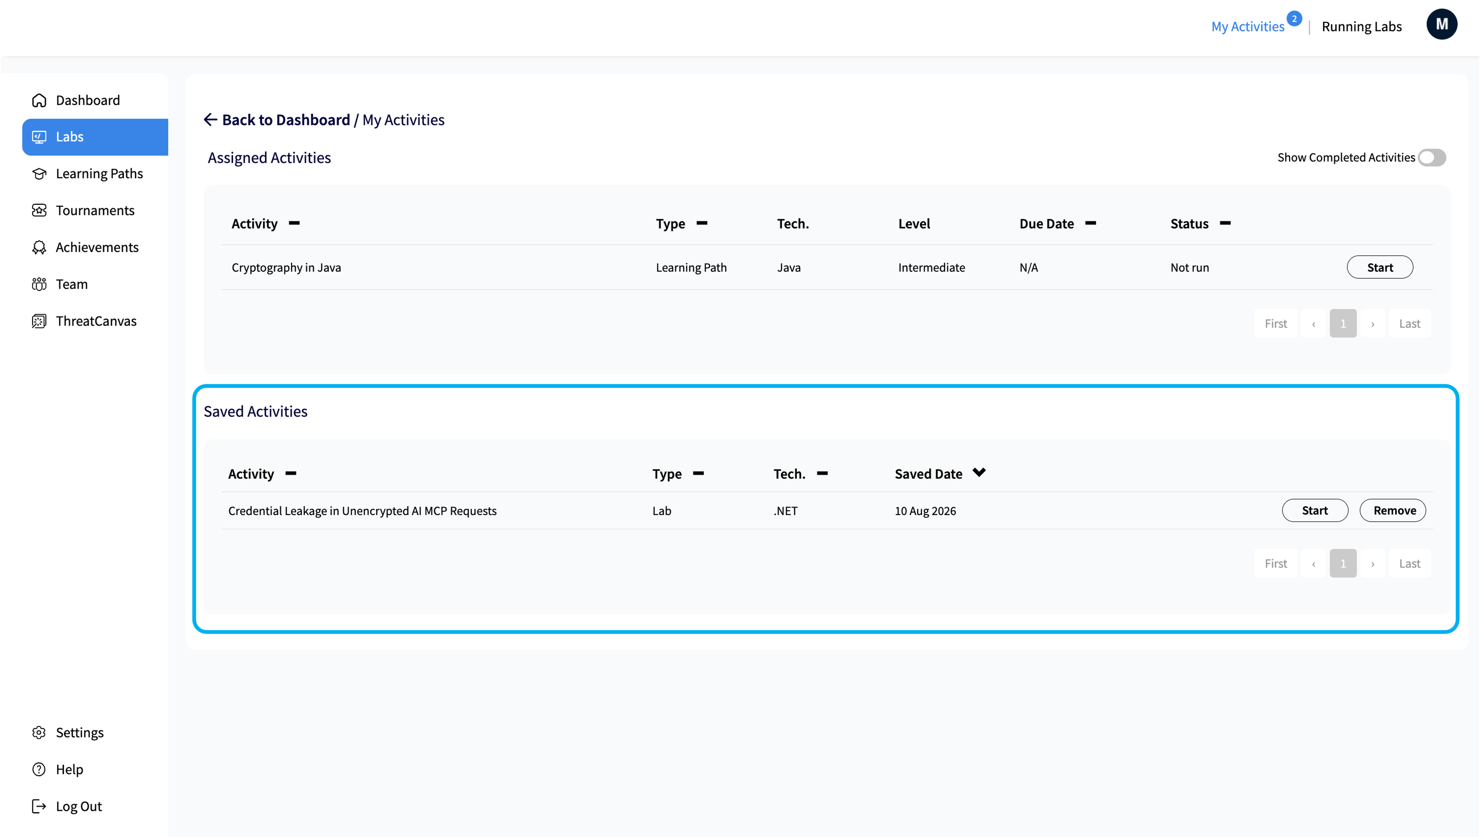The width and height of the screenshot is (1480, 837).
Task: Click Last in Saved Activities pagination
Action: [1409, 563]
